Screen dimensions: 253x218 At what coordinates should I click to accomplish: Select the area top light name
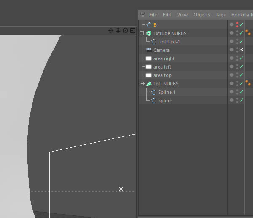[x=162, y=75]
